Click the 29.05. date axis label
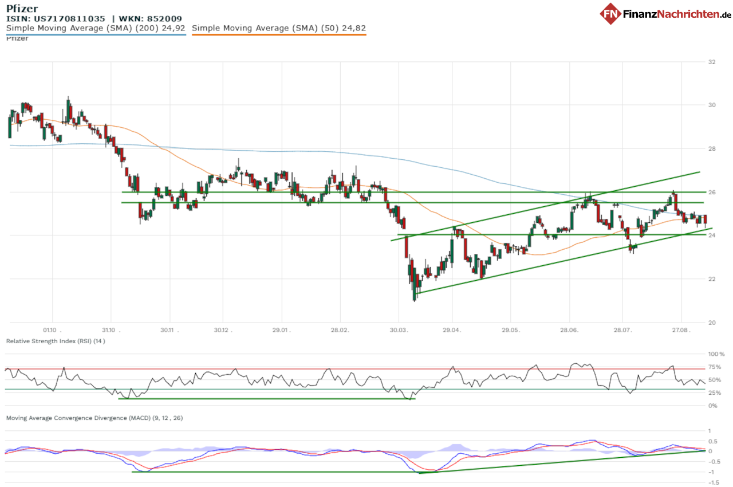Image resolution: width=733 pixels, height=487 pixels. [x=510, y=331]
